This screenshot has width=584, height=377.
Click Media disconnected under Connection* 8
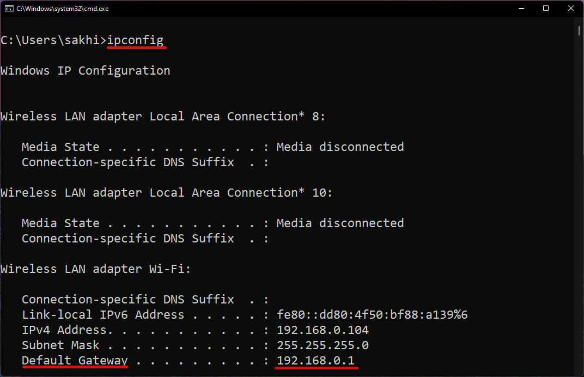pos(340,147)
